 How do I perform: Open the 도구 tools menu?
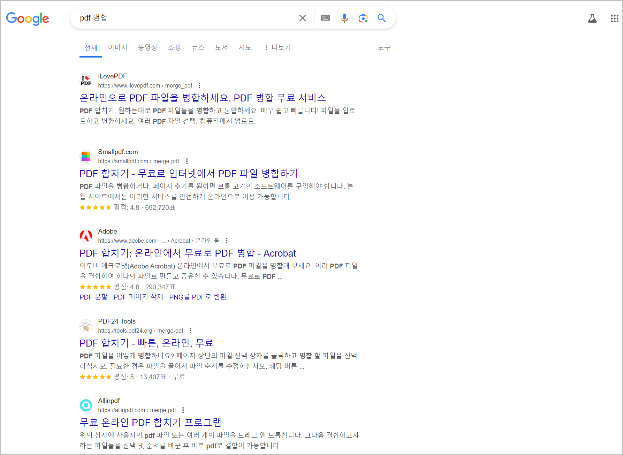[x=384, y=47]
